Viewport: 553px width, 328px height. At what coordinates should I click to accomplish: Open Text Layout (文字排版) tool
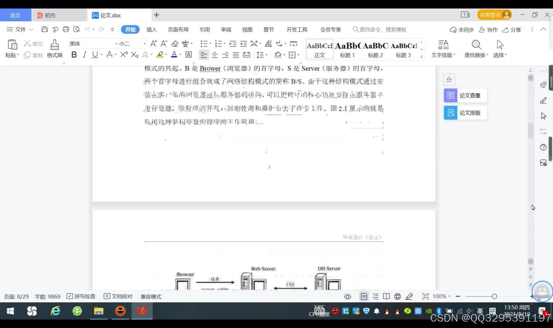tap(443, 49)
